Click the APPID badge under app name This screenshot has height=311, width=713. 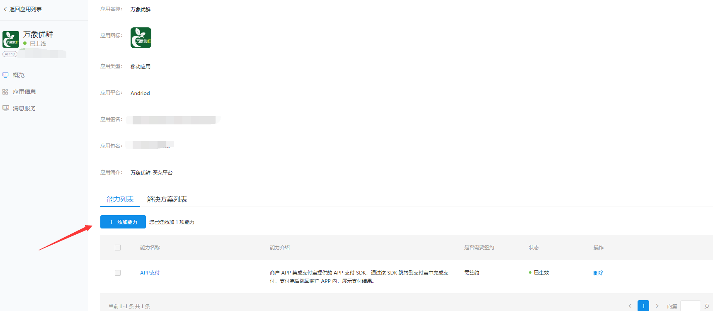[10, 54]
